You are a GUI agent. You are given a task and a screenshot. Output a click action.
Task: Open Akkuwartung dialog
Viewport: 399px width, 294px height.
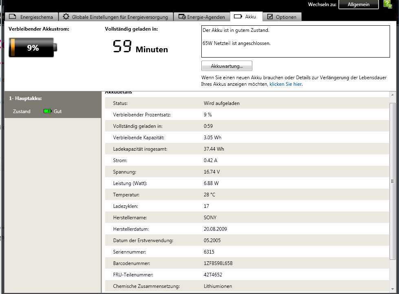pos(227,66)
